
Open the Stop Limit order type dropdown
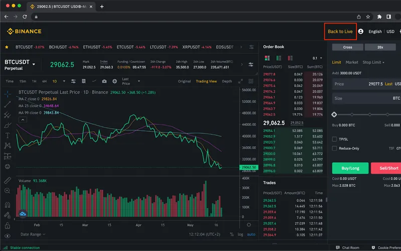[373, 62]
